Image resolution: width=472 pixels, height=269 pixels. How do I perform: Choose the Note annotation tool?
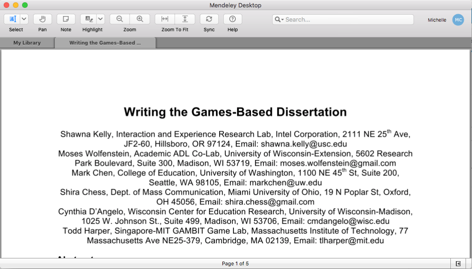pos(66,19)
